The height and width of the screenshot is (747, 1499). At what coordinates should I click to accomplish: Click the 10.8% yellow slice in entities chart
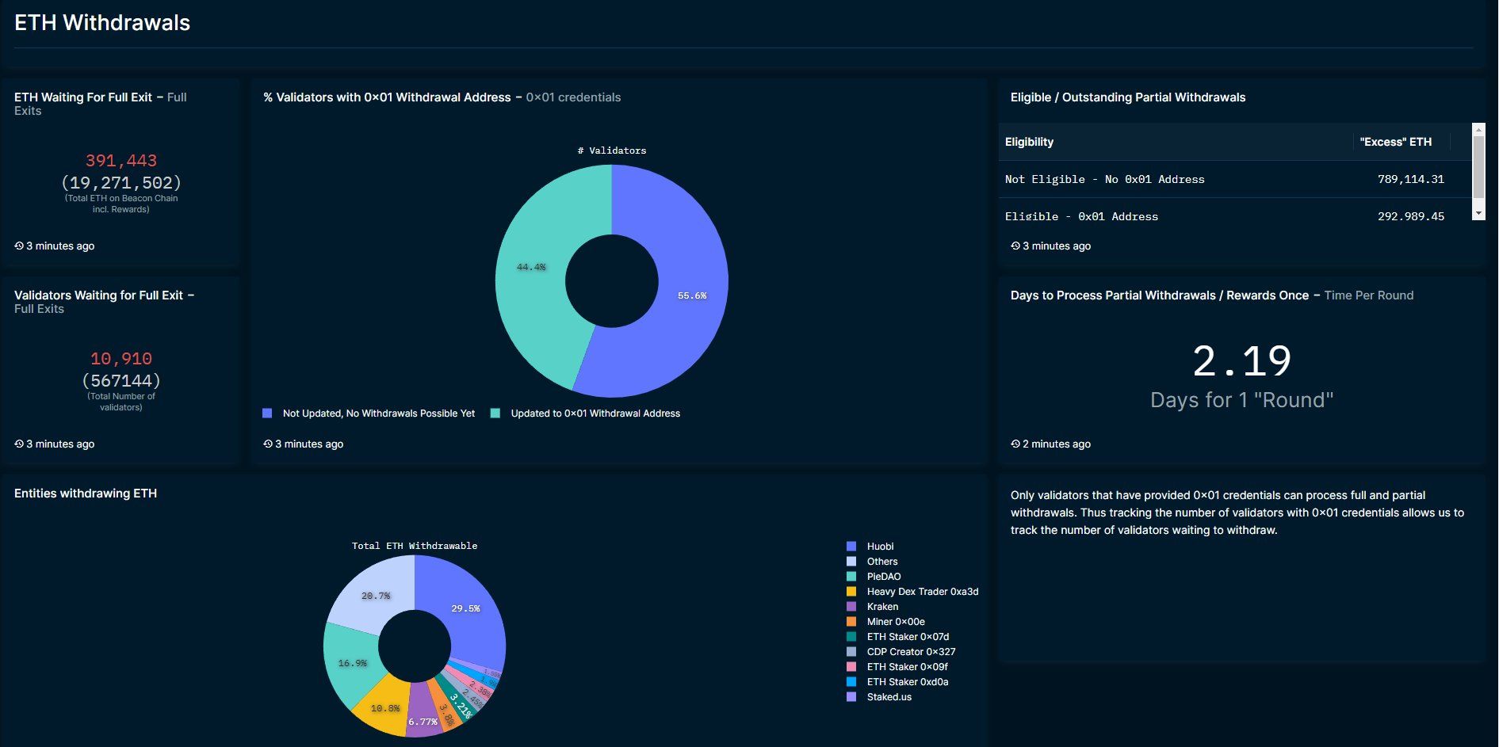pyautogui.click(x=384, y=708)
